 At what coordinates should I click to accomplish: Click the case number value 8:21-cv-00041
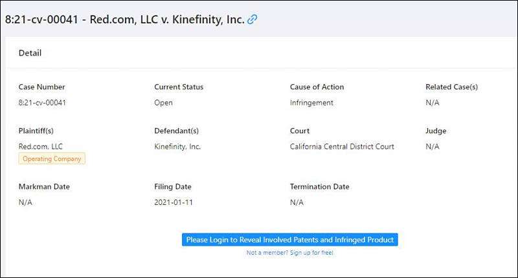pos(42,103)
